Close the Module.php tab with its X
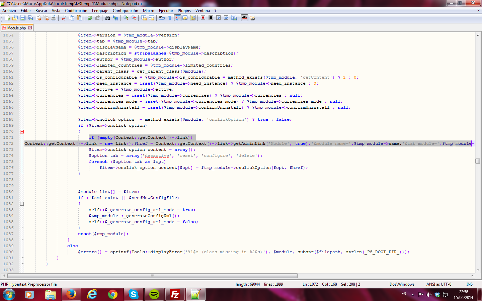482x301 pixels. pyautogui.click(x=30, y=28)
